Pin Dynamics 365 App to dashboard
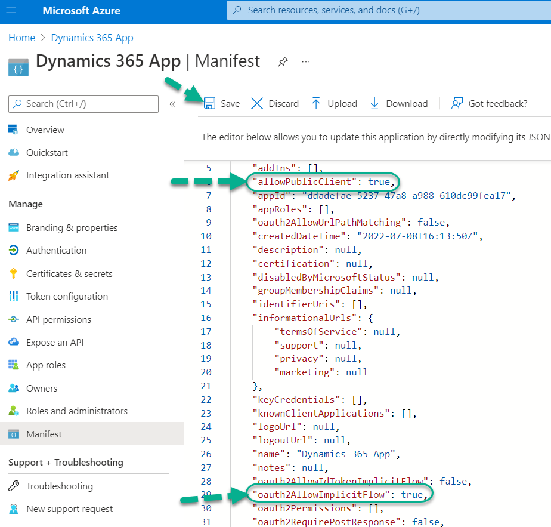 coord(283,61)
